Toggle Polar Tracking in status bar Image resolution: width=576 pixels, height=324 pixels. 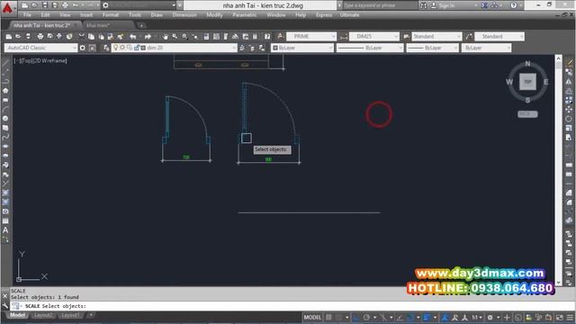click(366, 318)
